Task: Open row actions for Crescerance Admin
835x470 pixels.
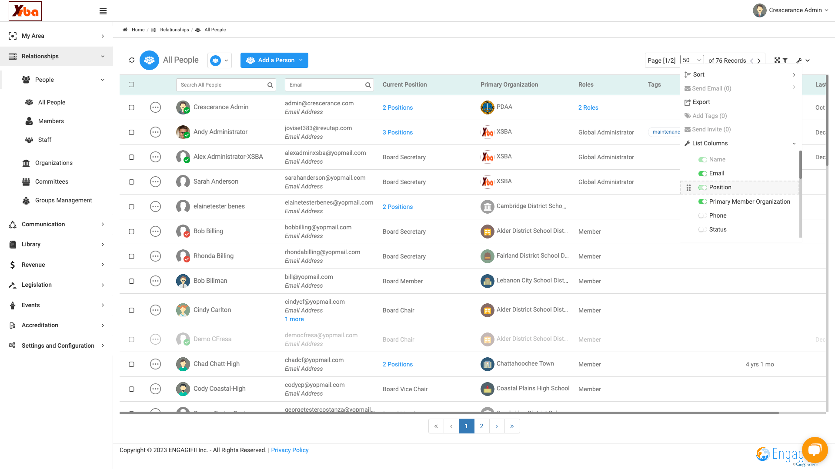Action: (155, 107)
